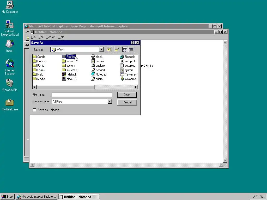Click the Cancel button
This screenshot has height=200, width=267.
pyautogui.click(x=127, y=102)
